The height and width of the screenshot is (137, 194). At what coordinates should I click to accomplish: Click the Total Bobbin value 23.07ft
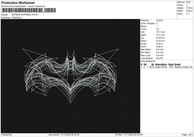tap(160, 58)
